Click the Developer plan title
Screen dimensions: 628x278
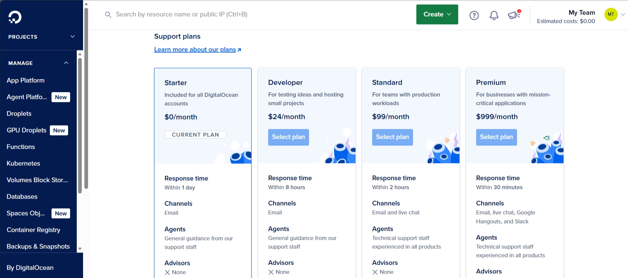[285, 83]
